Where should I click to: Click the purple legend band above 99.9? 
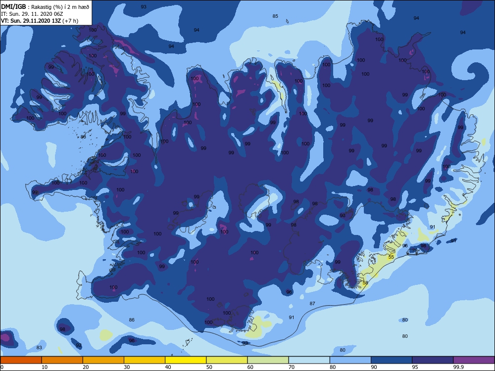tap(474, 360)
